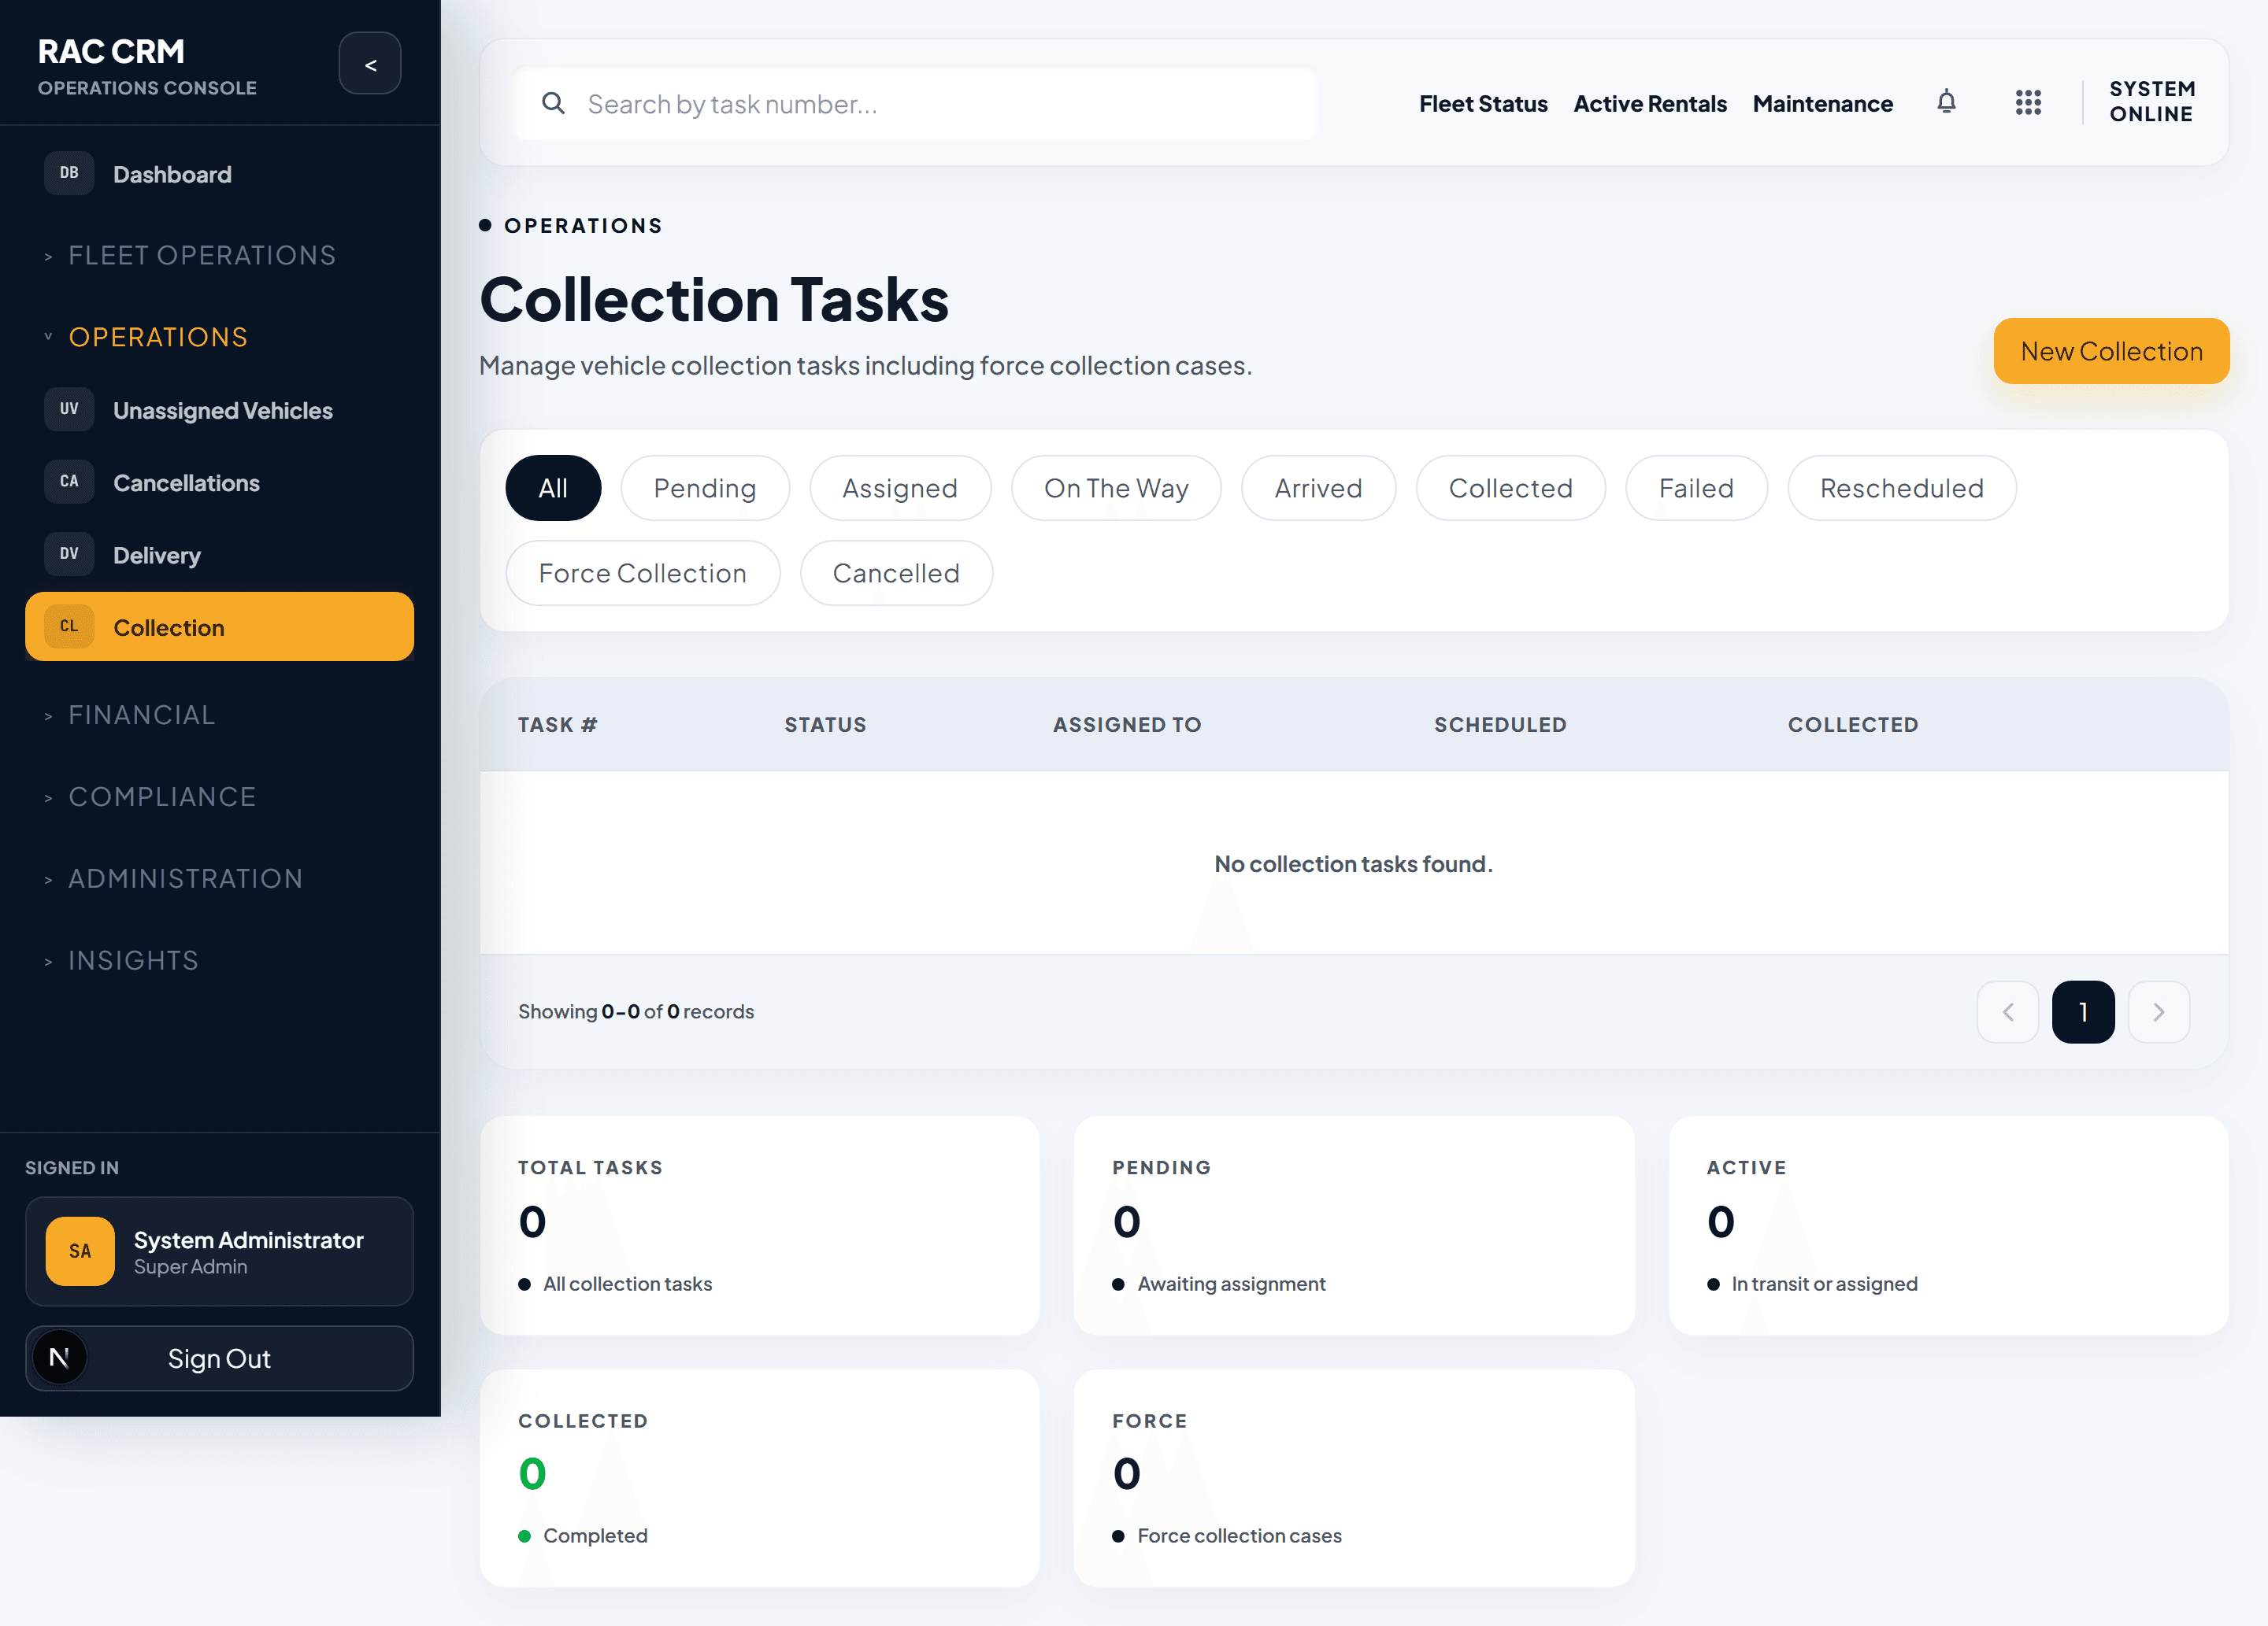This screenshot has width=2268, height=1626.
Task: Open the apps grid menu
Action: [2028, 102]
